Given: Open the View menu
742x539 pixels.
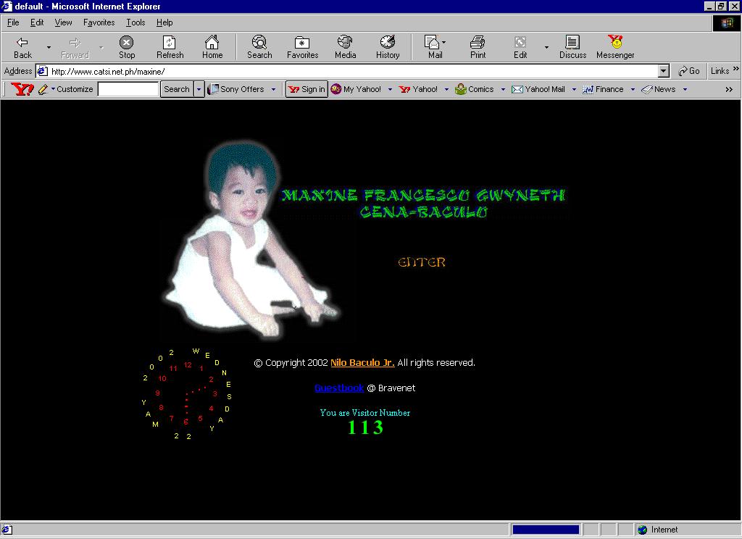Looking at the screenshot, I should click(x=63, y=22).
